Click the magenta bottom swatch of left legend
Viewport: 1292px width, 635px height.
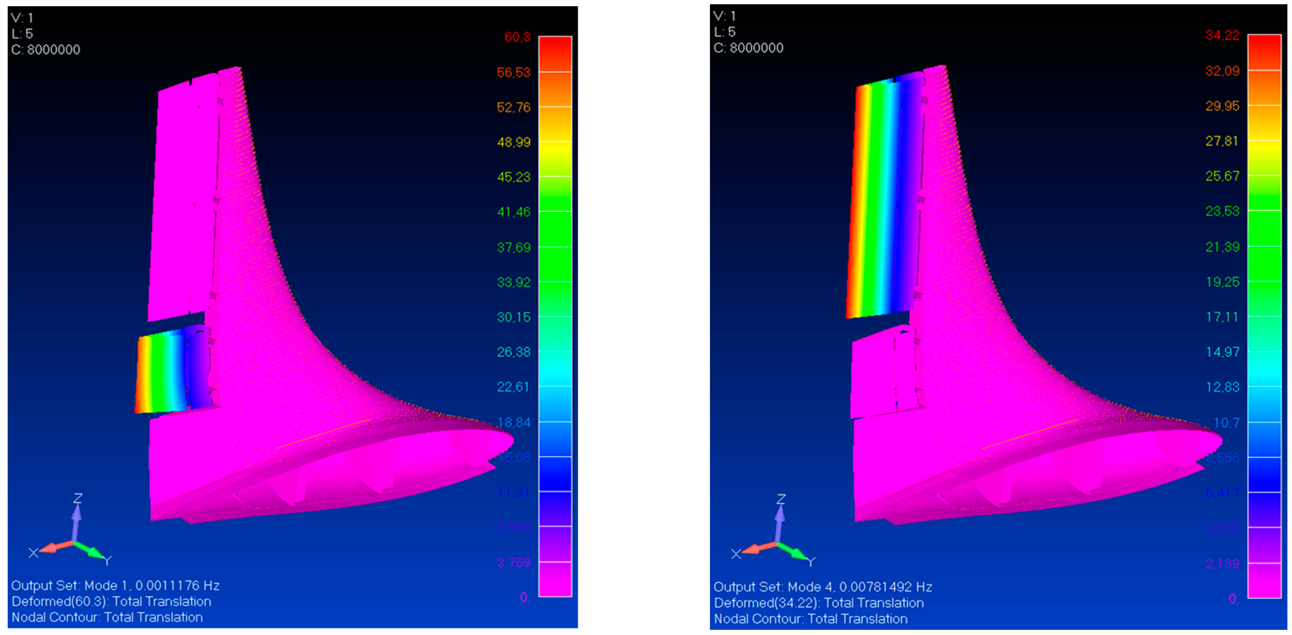(x=555, y=579)
